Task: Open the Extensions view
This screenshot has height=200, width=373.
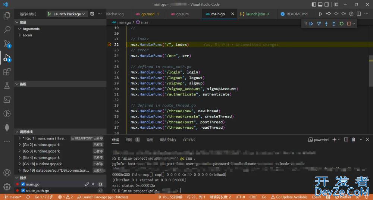Action: [7, 72]
